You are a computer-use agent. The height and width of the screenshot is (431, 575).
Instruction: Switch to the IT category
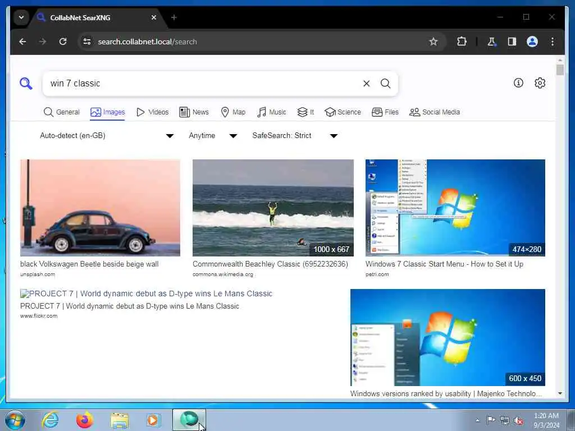305,112
